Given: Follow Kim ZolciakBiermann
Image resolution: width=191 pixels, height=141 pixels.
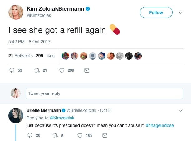Looking at the screenshot, I should click(156, 13).
